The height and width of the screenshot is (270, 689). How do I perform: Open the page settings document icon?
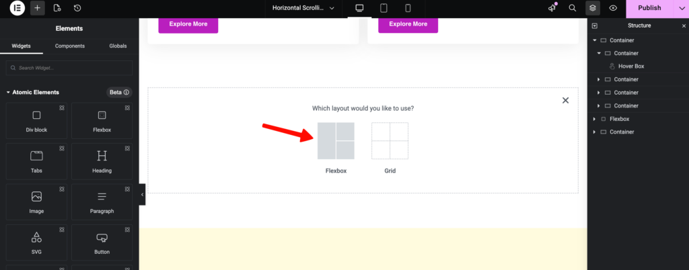(x=57, y=8)
